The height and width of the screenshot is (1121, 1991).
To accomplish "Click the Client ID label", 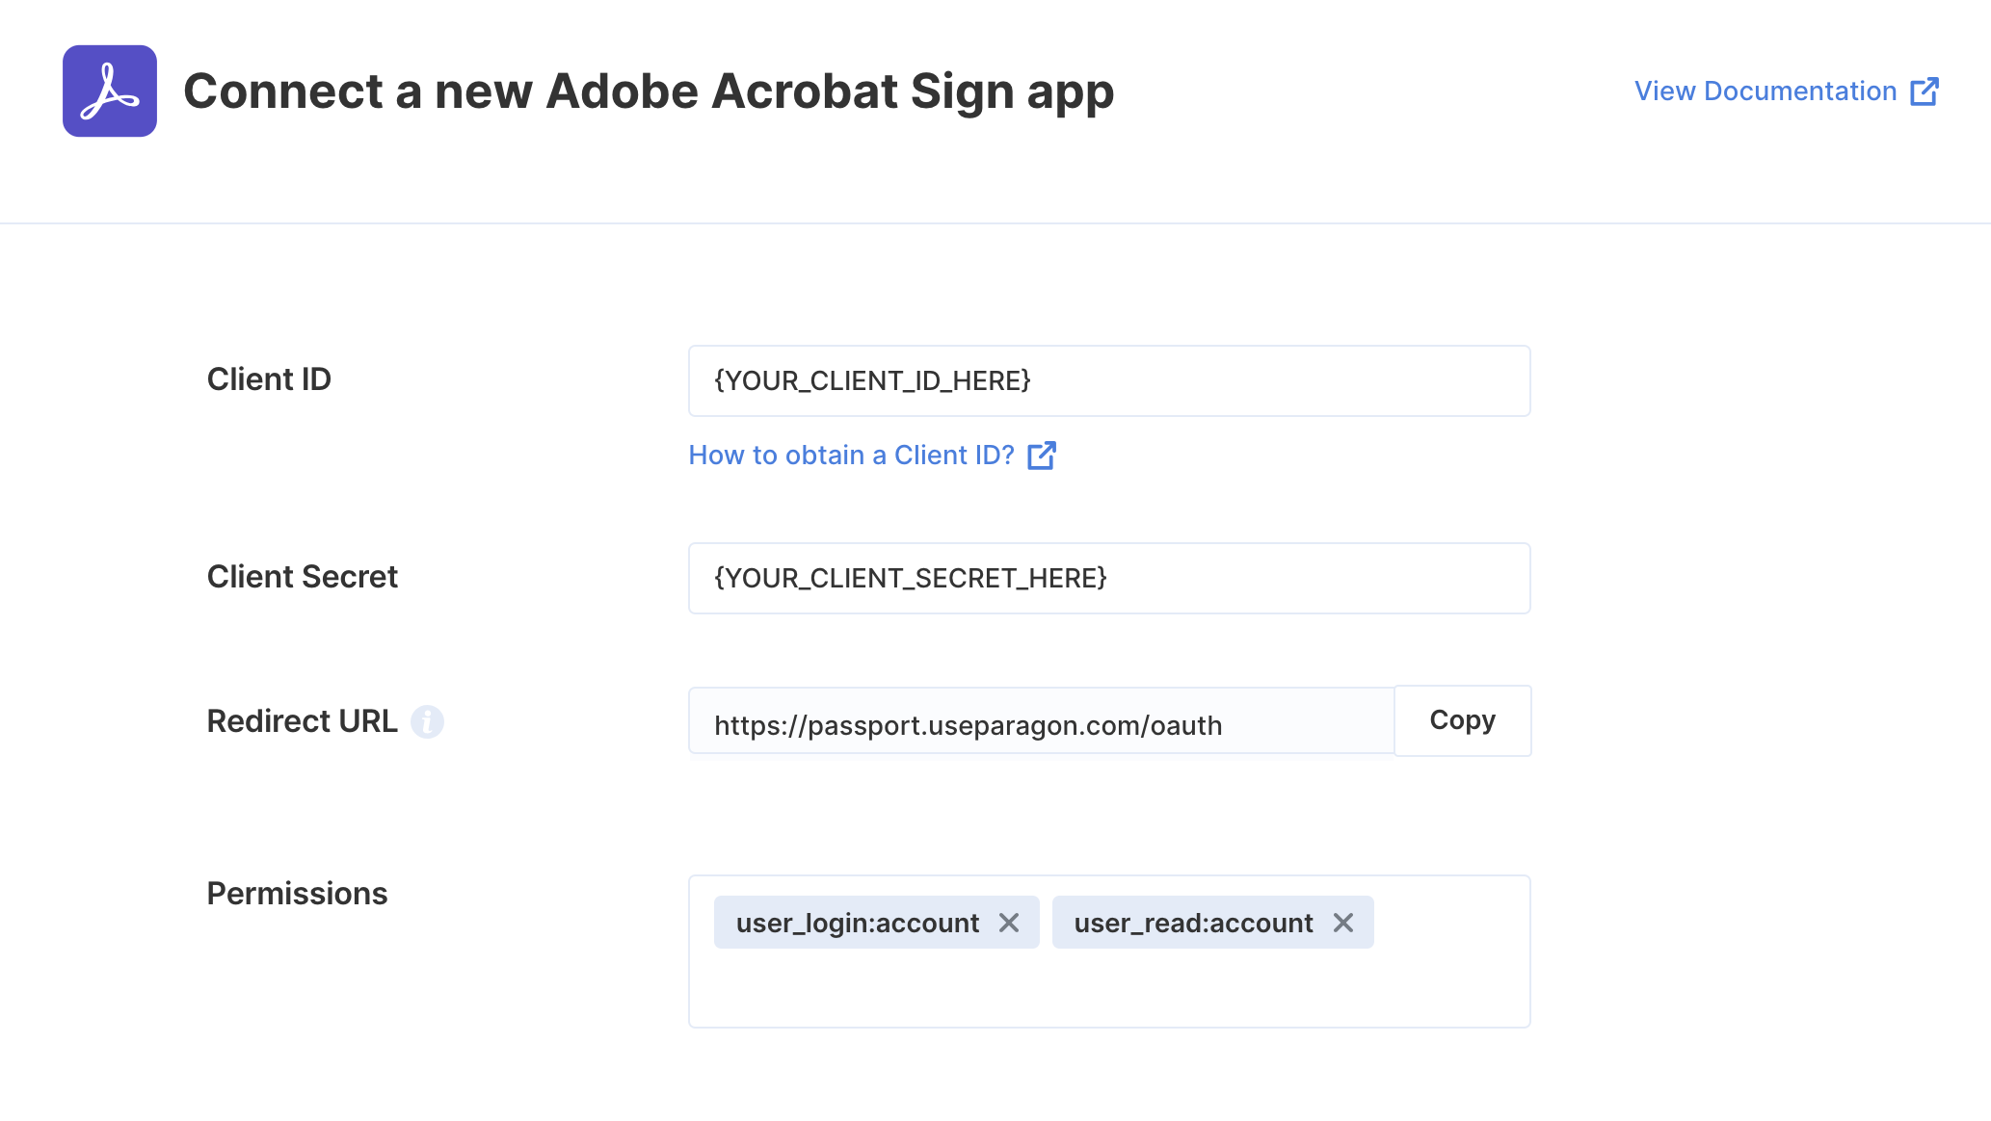I will click(x=269, y=379).
